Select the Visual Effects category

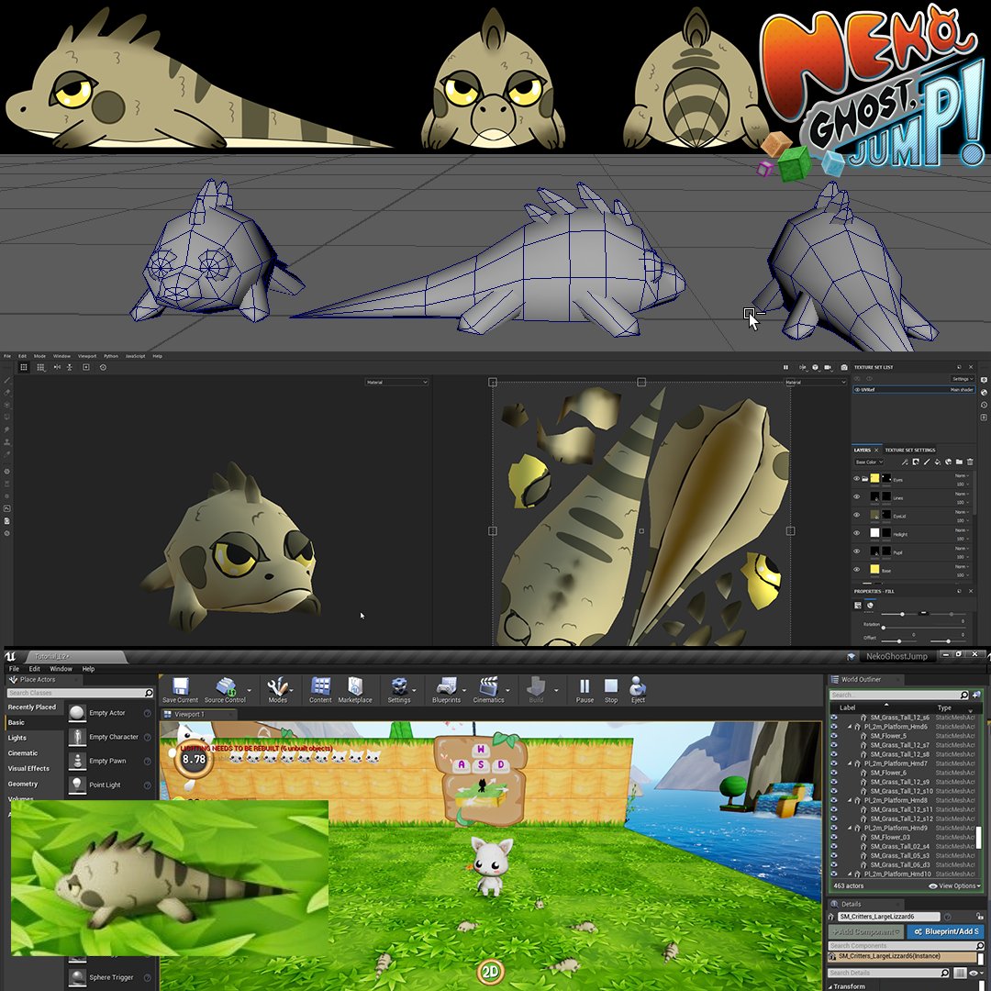click(28, 769)
